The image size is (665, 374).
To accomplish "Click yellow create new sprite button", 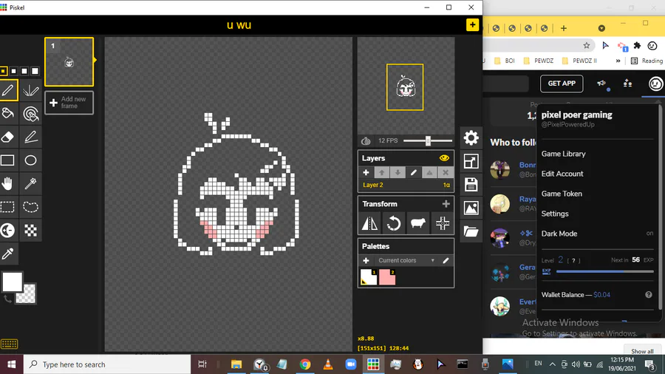I will point(472,24).
